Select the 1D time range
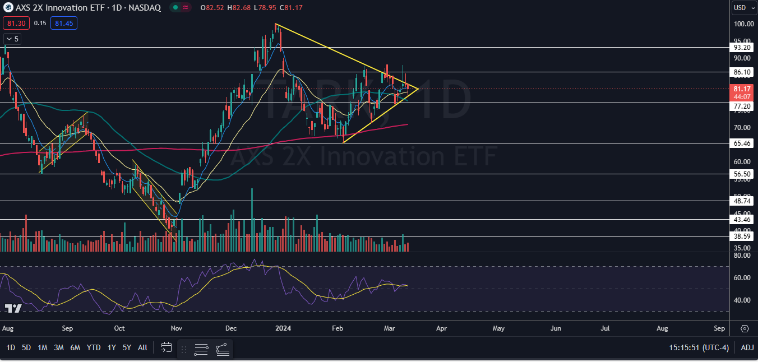Viewport: 758px width, 362px height. tap(11, 348)
